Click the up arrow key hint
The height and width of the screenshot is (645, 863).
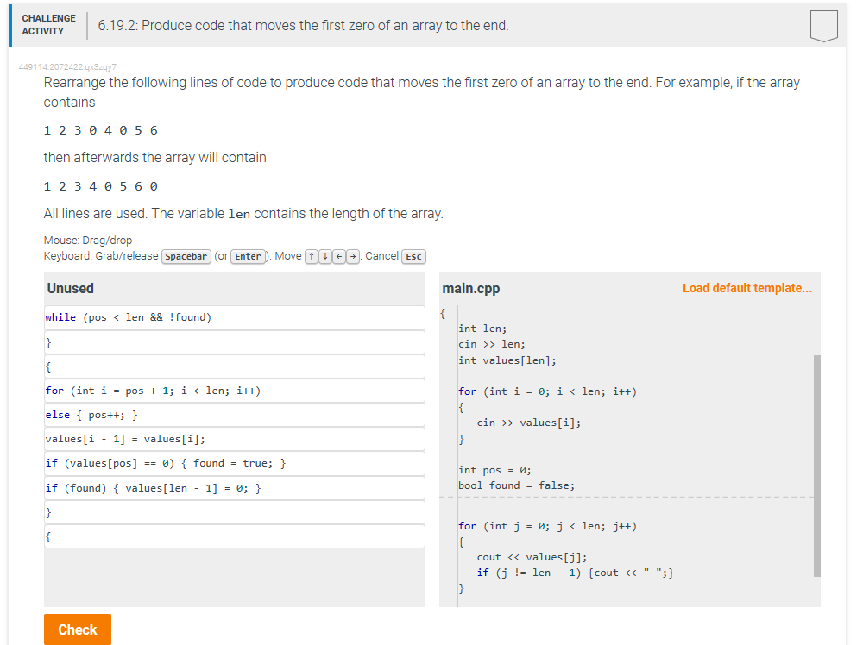pyautogui.click(x=312, y=257)
